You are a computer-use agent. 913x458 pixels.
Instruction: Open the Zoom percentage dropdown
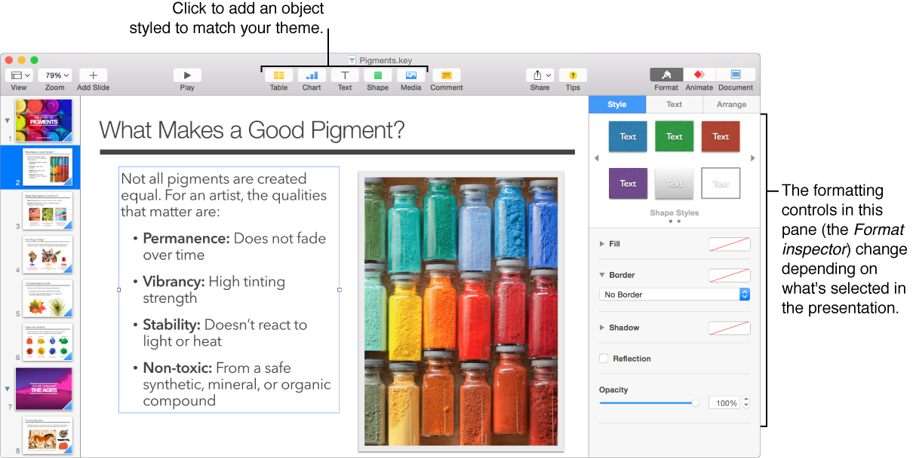click(x=54, y=75)
